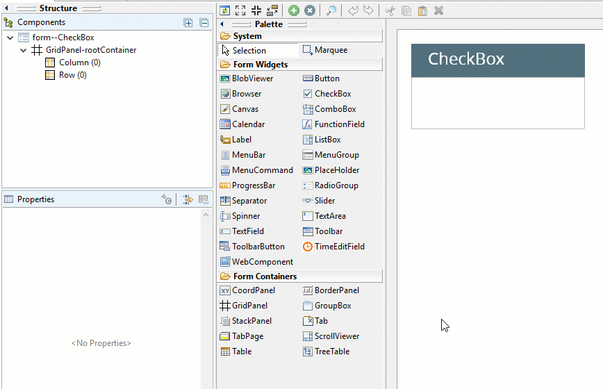Collapse the Palette panel with its arrow
603x389 pixels.
coord(222,24)
